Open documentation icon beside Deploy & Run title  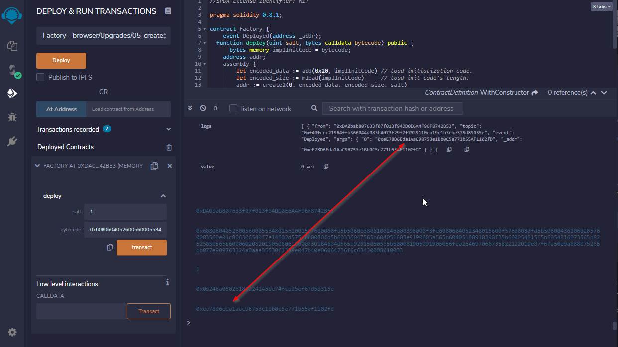[168, 11]
